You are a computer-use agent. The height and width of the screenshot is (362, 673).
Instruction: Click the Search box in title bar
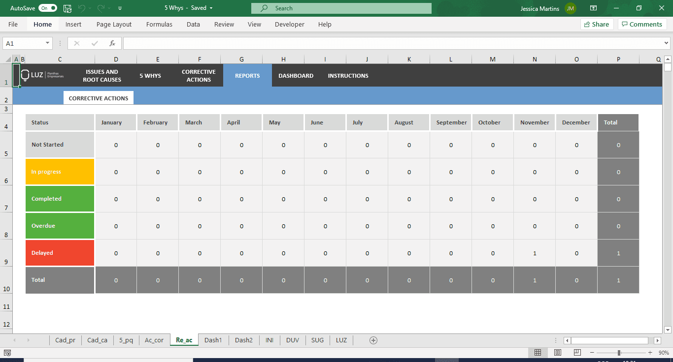[x=341, y=8]
